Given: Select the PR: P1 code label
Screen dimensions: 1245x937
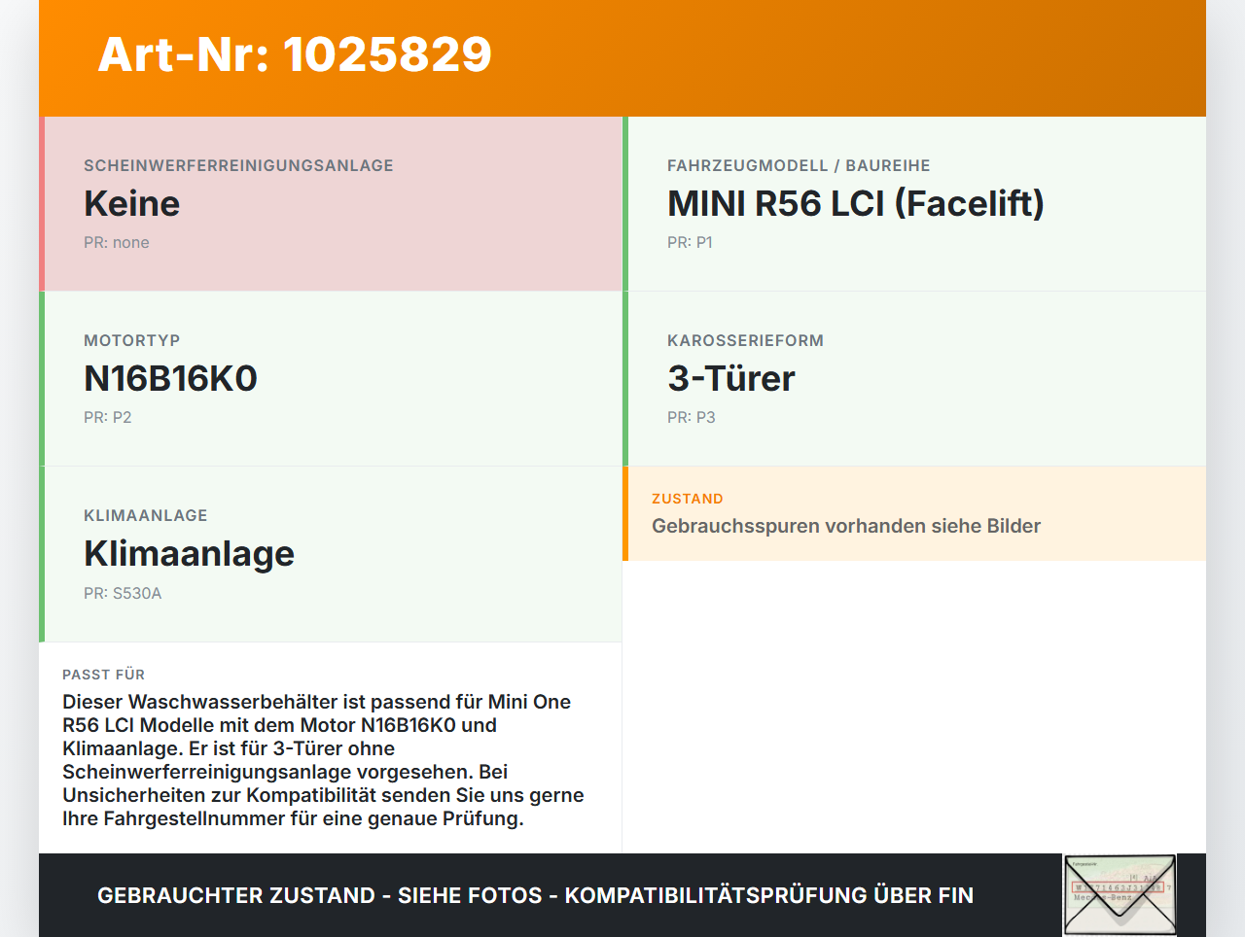Looking at the screenshot, I should (690, 242).
